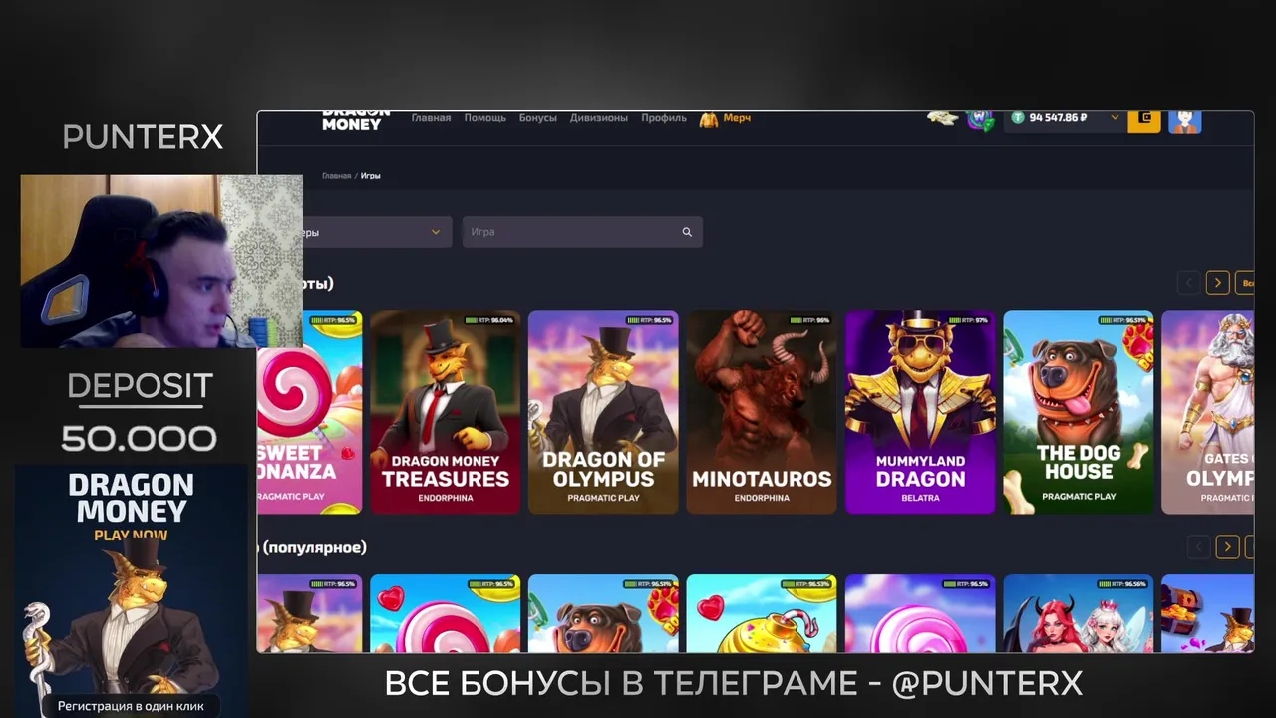Open the dog thumbnail in the популярное row
Screen dimensions: 1276x718
(603, 613)
